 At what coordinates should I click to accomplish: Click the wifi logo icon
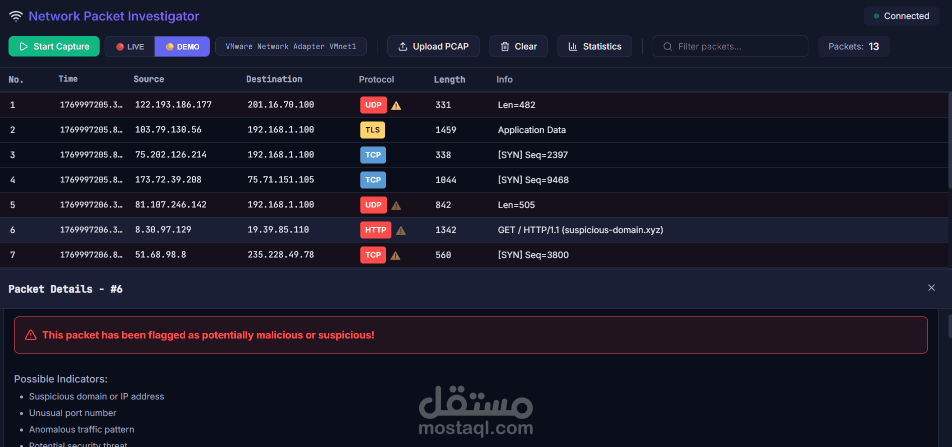[x=16, y=16]
